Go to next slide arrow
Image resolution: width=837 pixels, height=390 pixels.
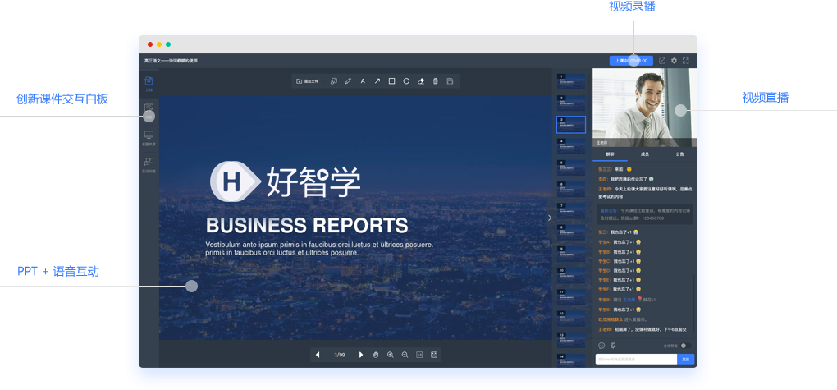(361, 355)
